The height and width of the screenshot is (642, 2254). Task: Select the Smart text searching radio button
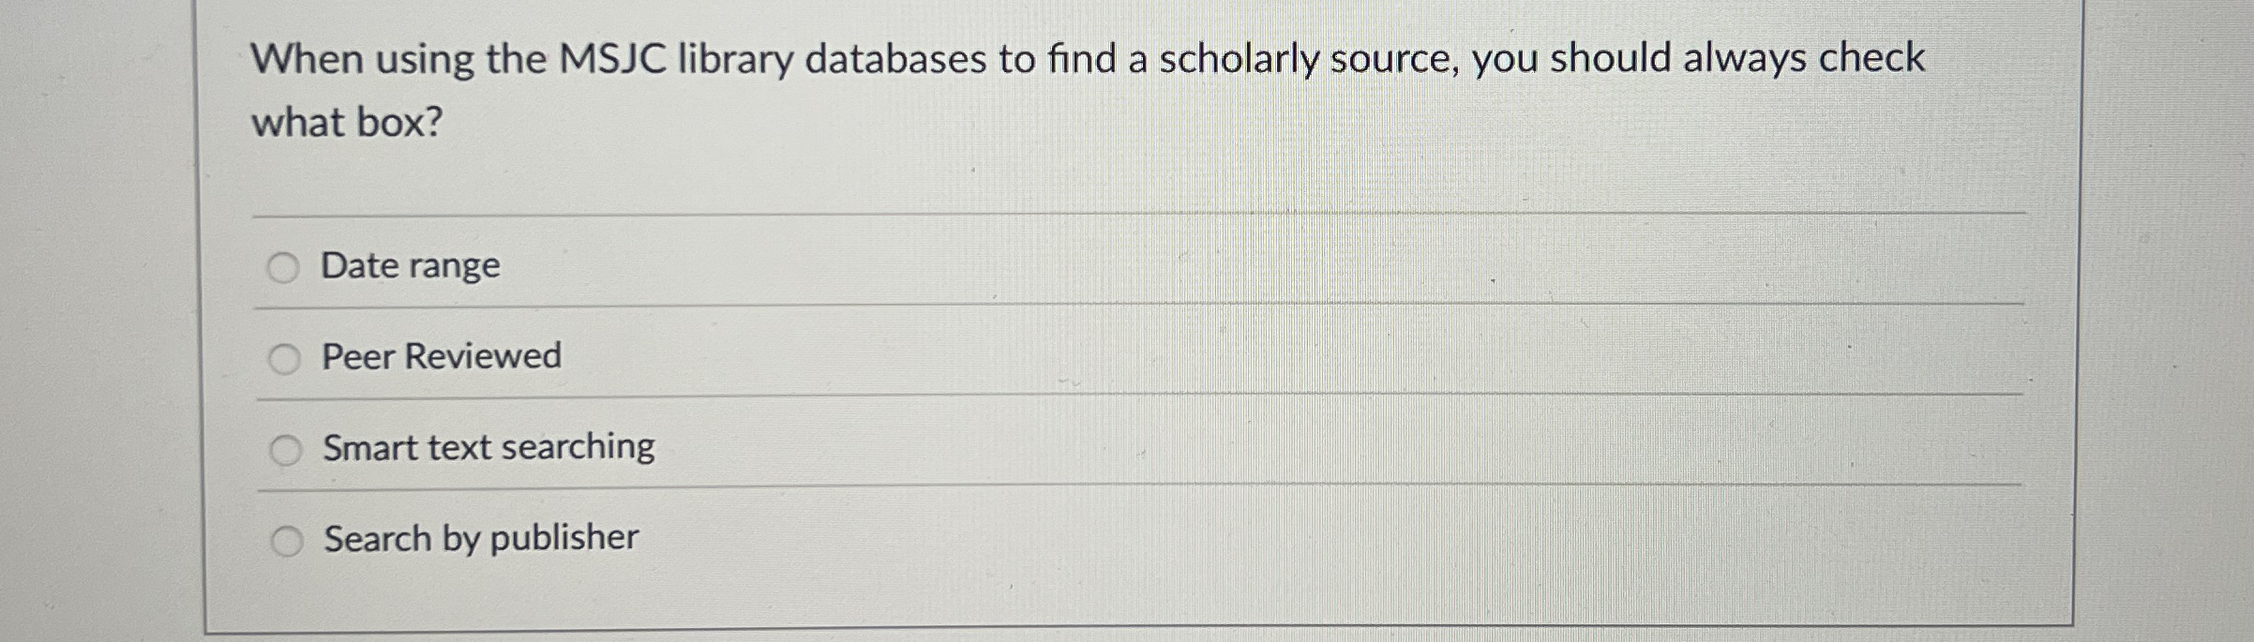tap(286, 450)
